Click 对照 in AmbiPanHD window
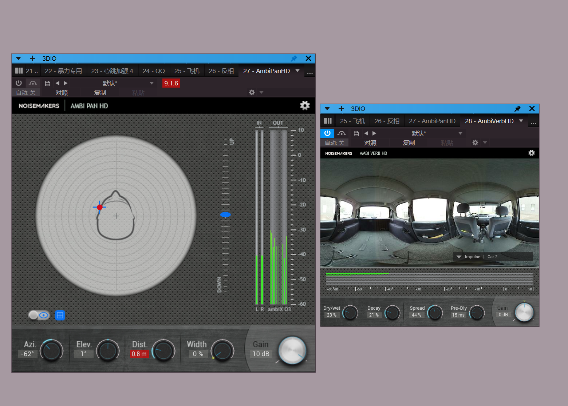The image size is (568, 406). pos(62,93)
